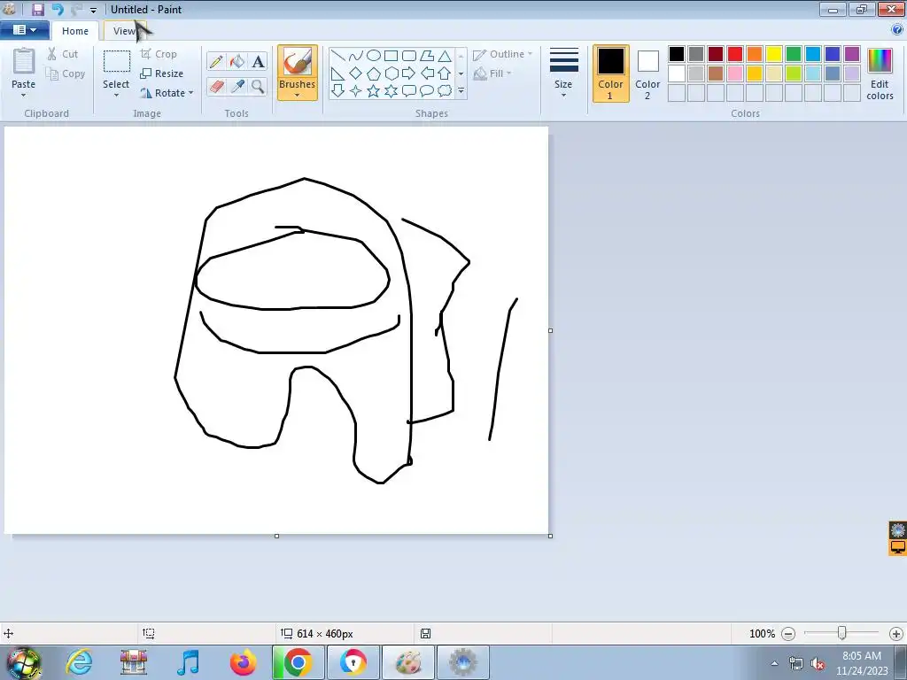Expand Customize Quick Access Toolbar arrow
The width and height of the screenshot is (907, 680).
(93, 10)
